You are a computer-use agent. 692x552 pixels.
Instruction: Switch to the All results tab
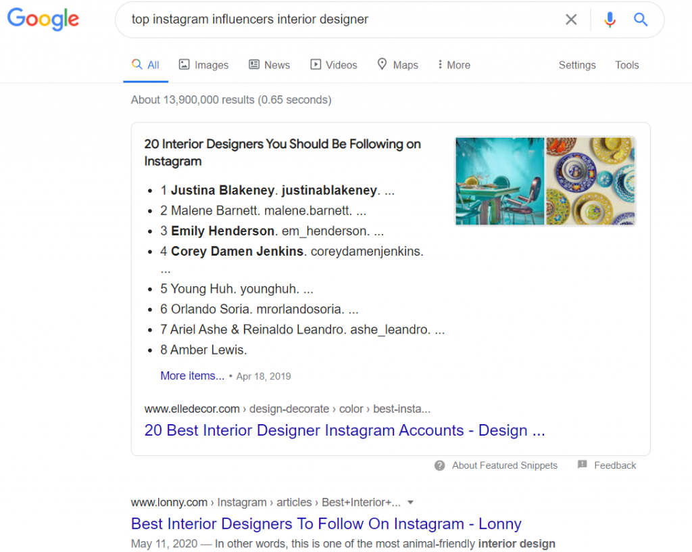click(x=145, y=64)
